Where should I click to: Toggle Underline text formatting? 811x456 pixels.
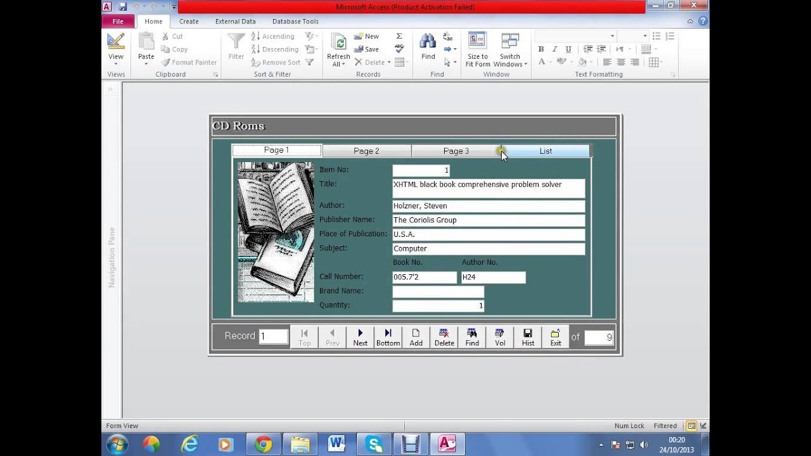pos(568,49)
